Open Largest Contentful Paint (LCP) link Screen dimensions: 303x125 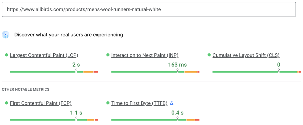pyautogui.click(x=44, y=55)
